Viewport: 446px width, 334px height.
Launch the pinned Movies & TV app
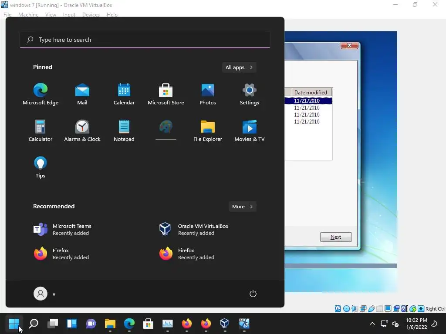250,130
